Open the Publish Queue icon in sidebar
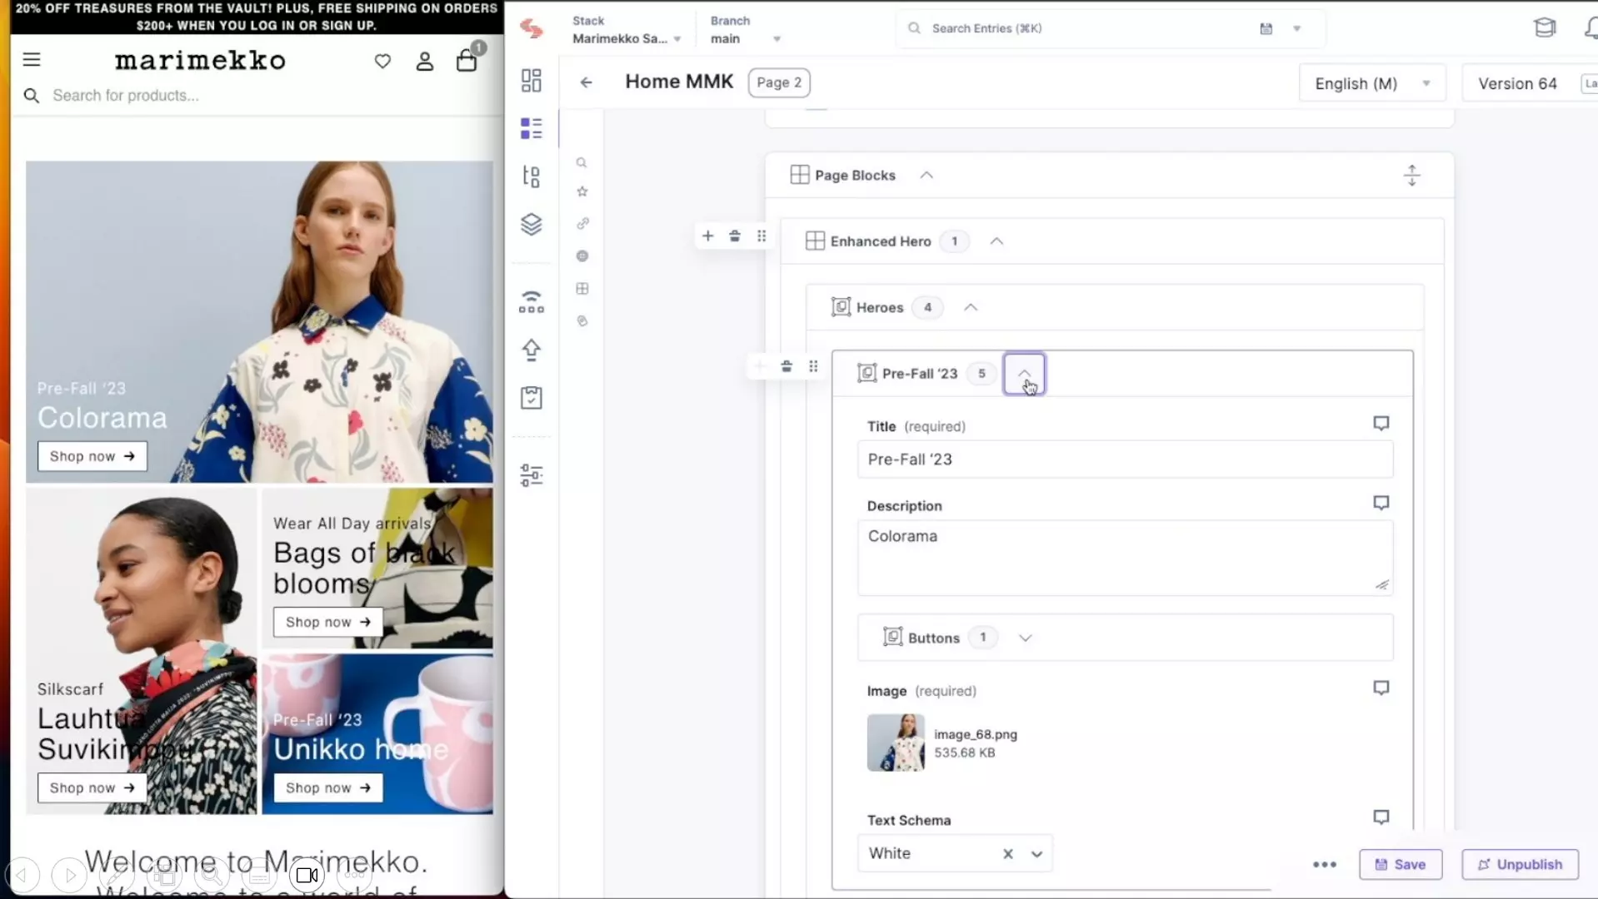 [x=532, y=301]
